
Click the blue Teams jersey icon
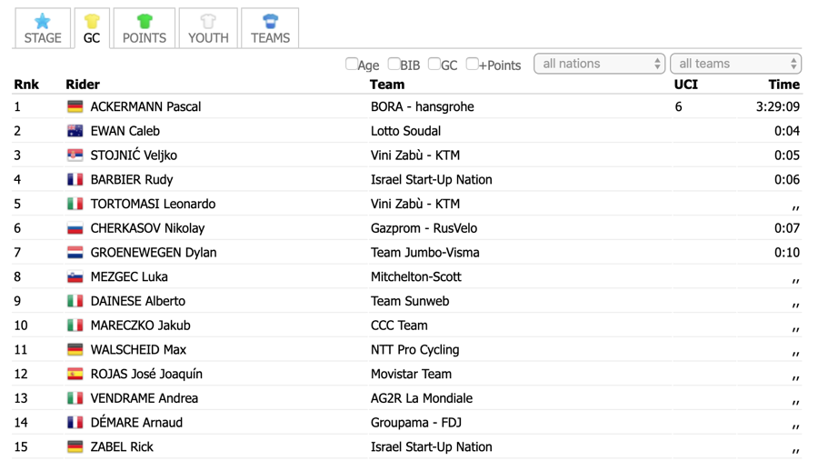(x=270, y=21)
